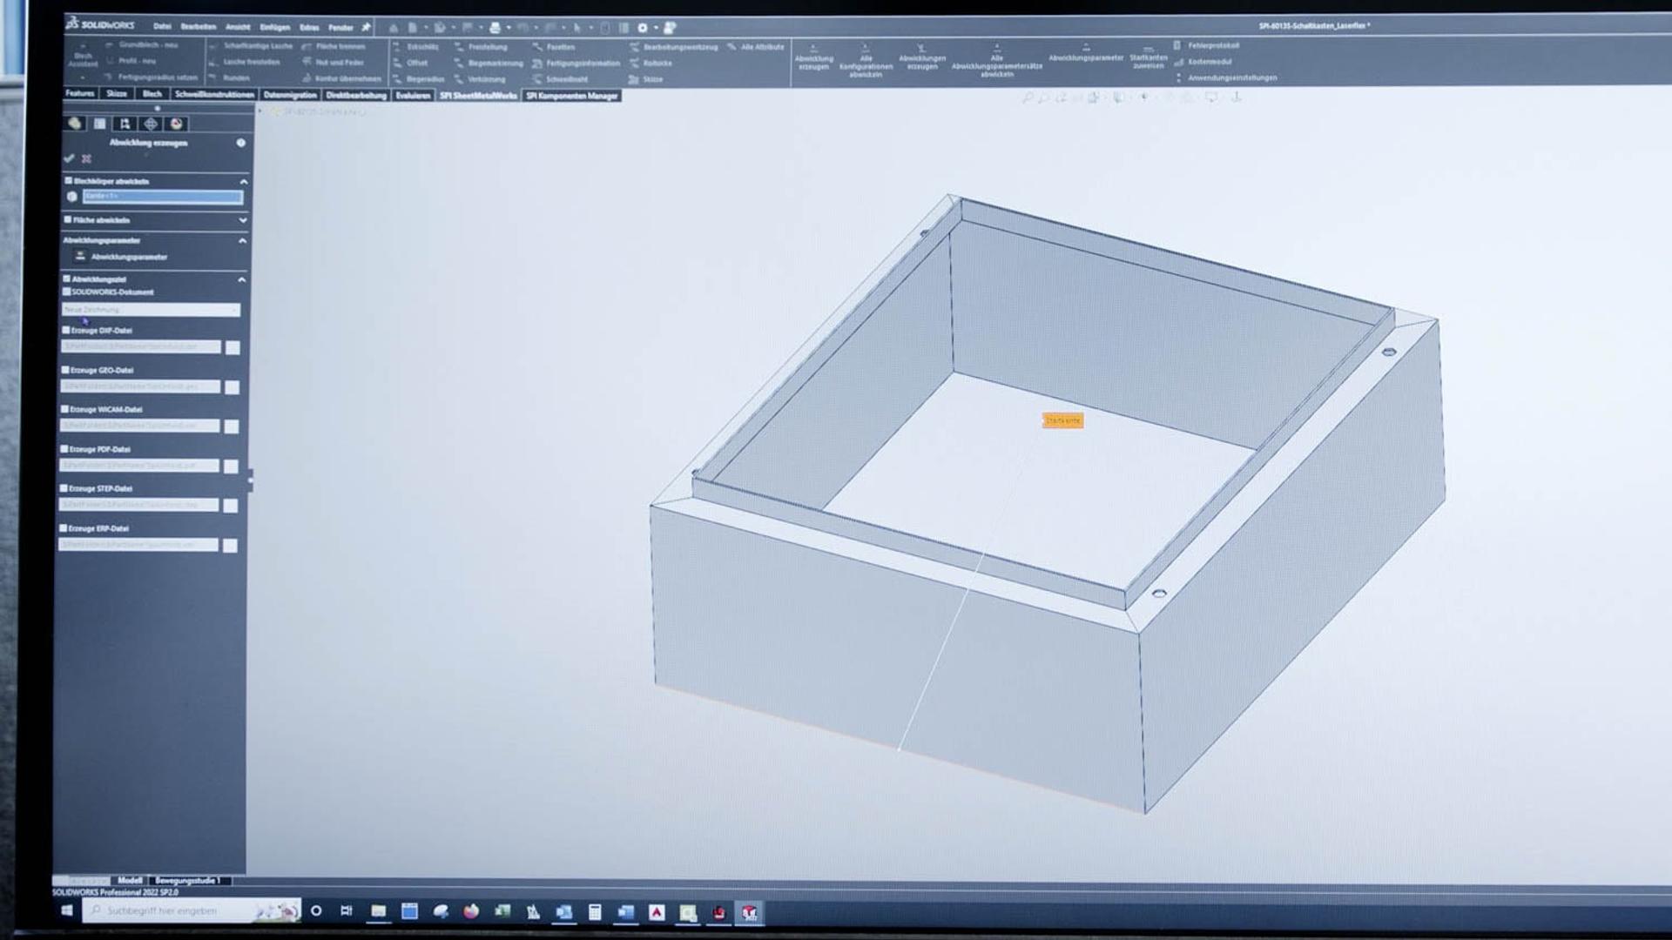Enable Erzeuge WiCAM-Datei checkbox
This screenshot has height=940, width=1672.
[64, 408]
